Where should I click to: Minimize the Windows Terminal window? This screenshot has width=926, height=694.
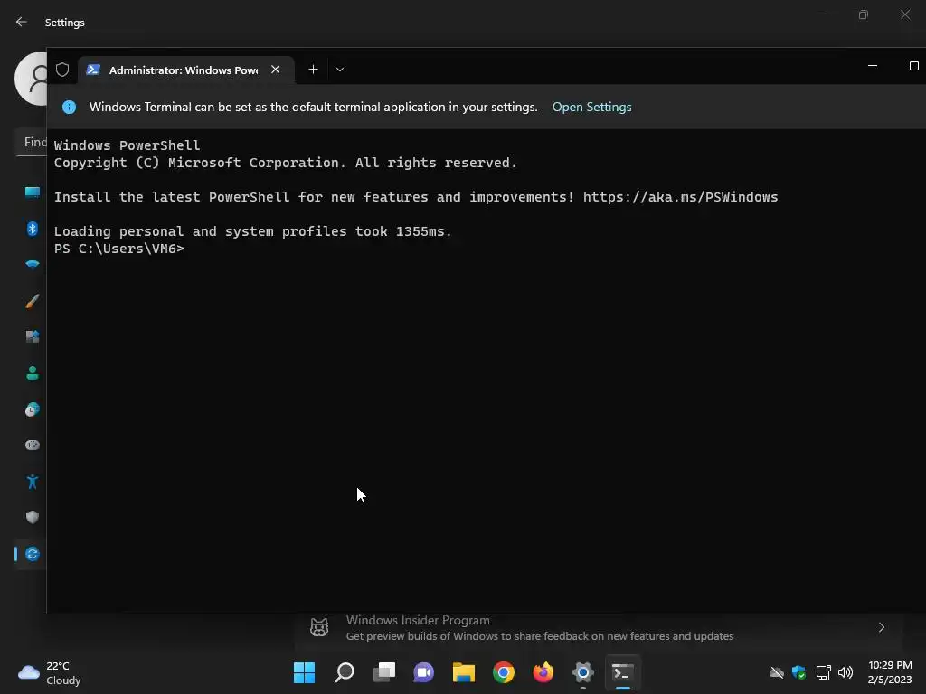[873, 66]
